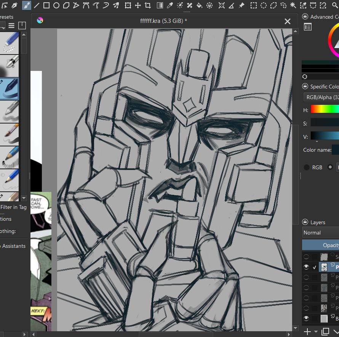The width and height of the screenshot is (339, 337).
Task: Select the Contiguous Selection magic wand
Action: [293, 5]
